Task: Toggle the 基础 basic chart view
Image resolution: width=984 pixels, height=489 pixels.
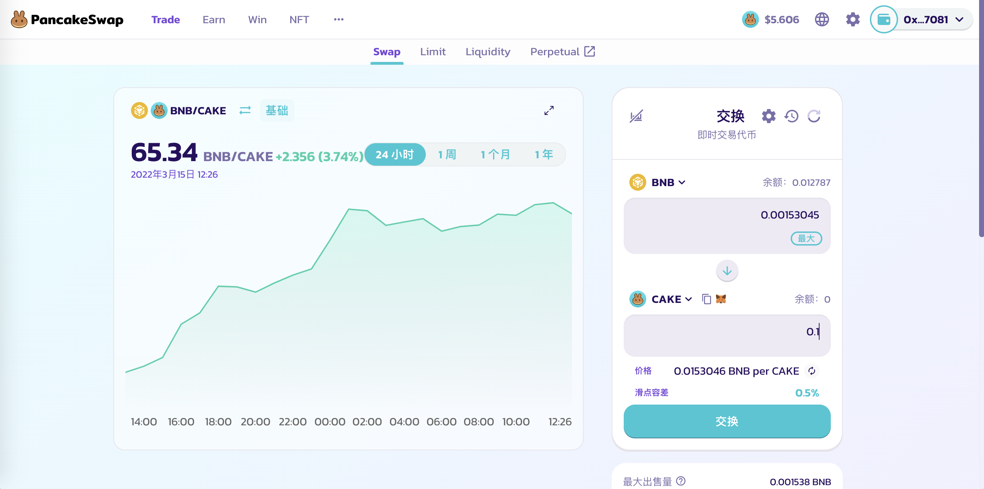Action: [276, 110]
